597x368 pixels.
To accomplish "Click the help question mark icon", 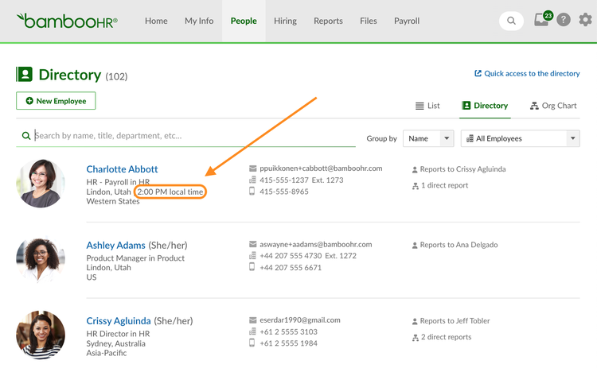I will (x=564, y=19).
